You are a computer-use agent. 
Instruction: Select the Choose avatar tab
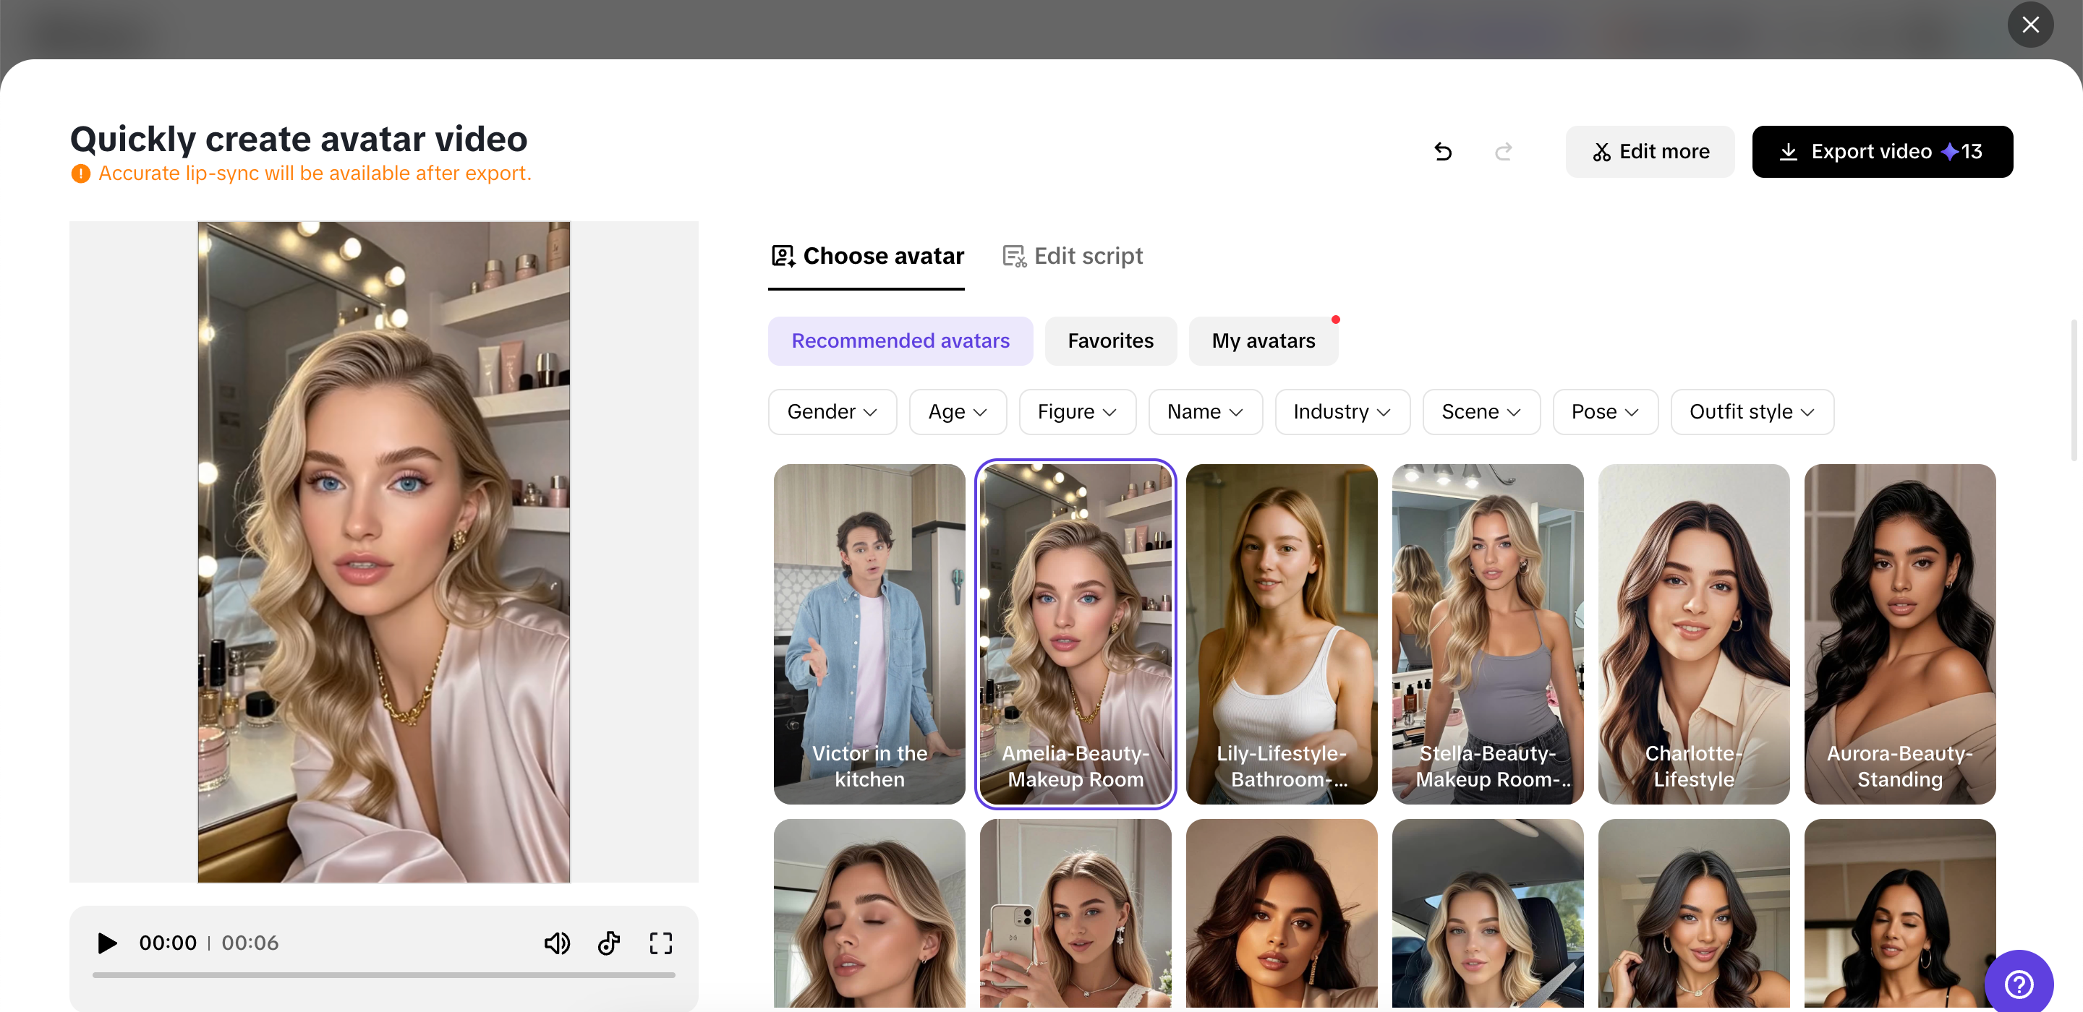(866, 255)
